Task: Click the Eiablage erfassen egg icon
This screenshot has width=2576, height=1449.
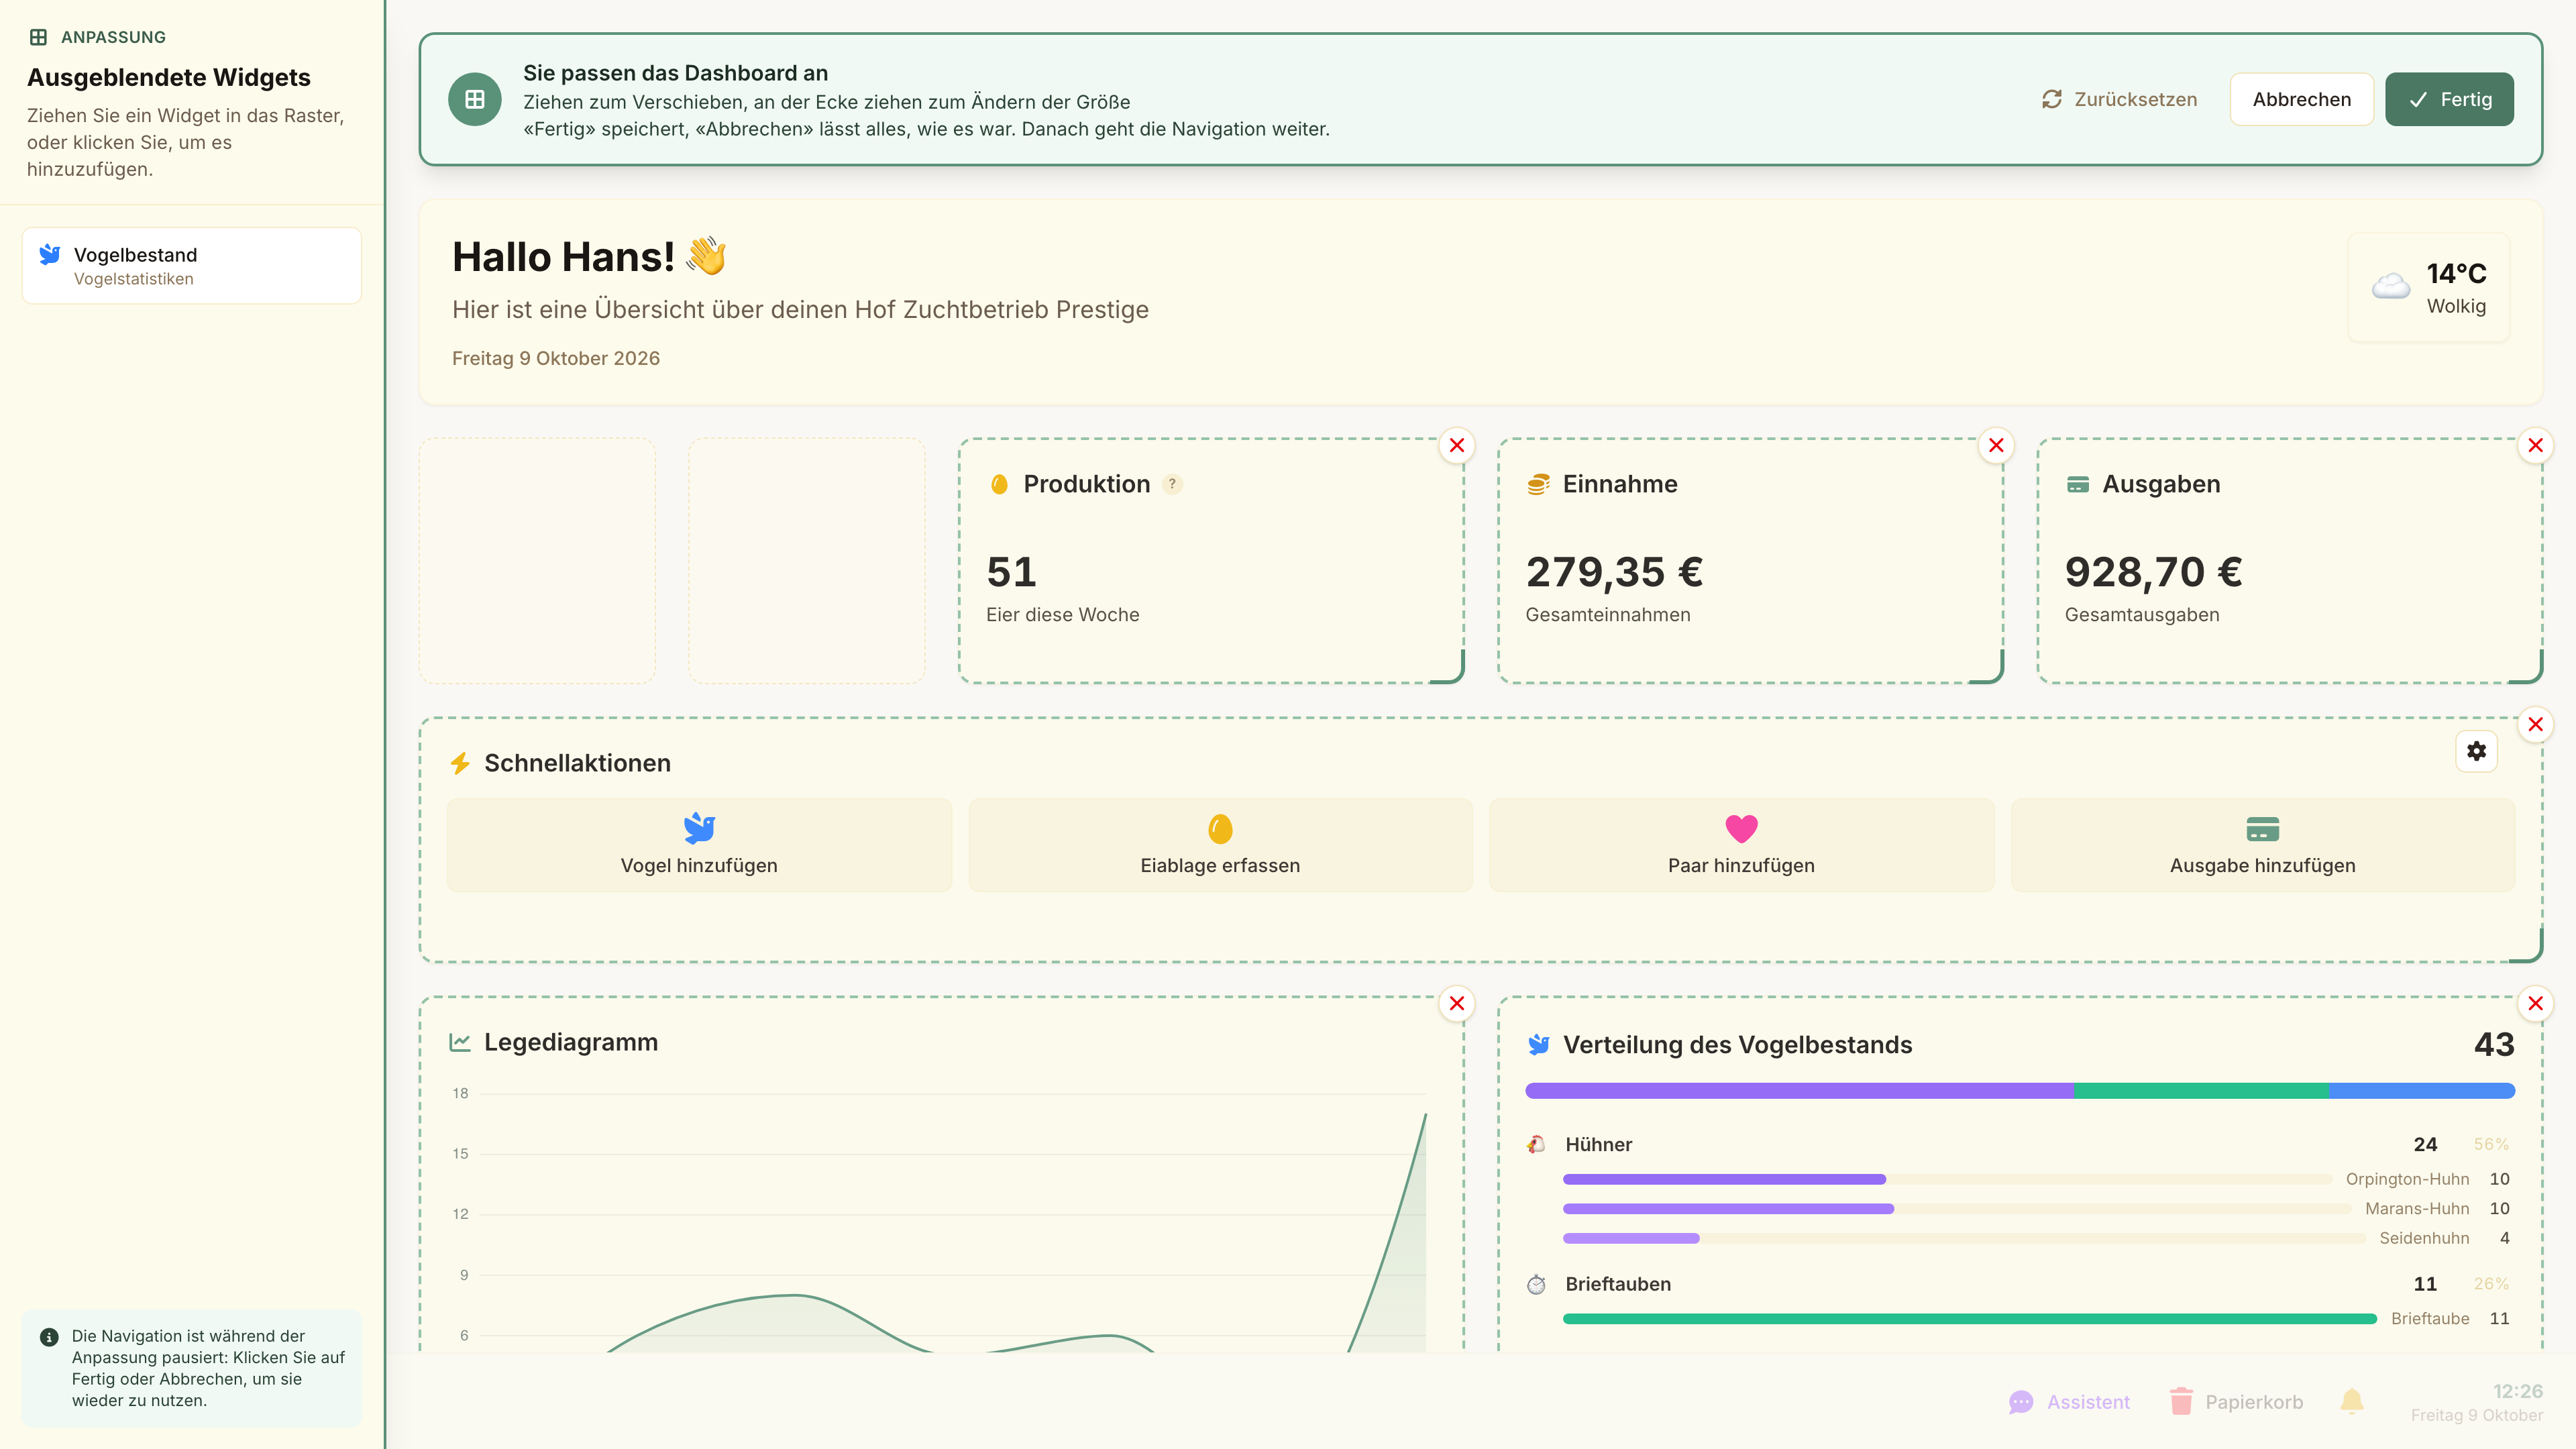Action: click(x=1220, y=828)
